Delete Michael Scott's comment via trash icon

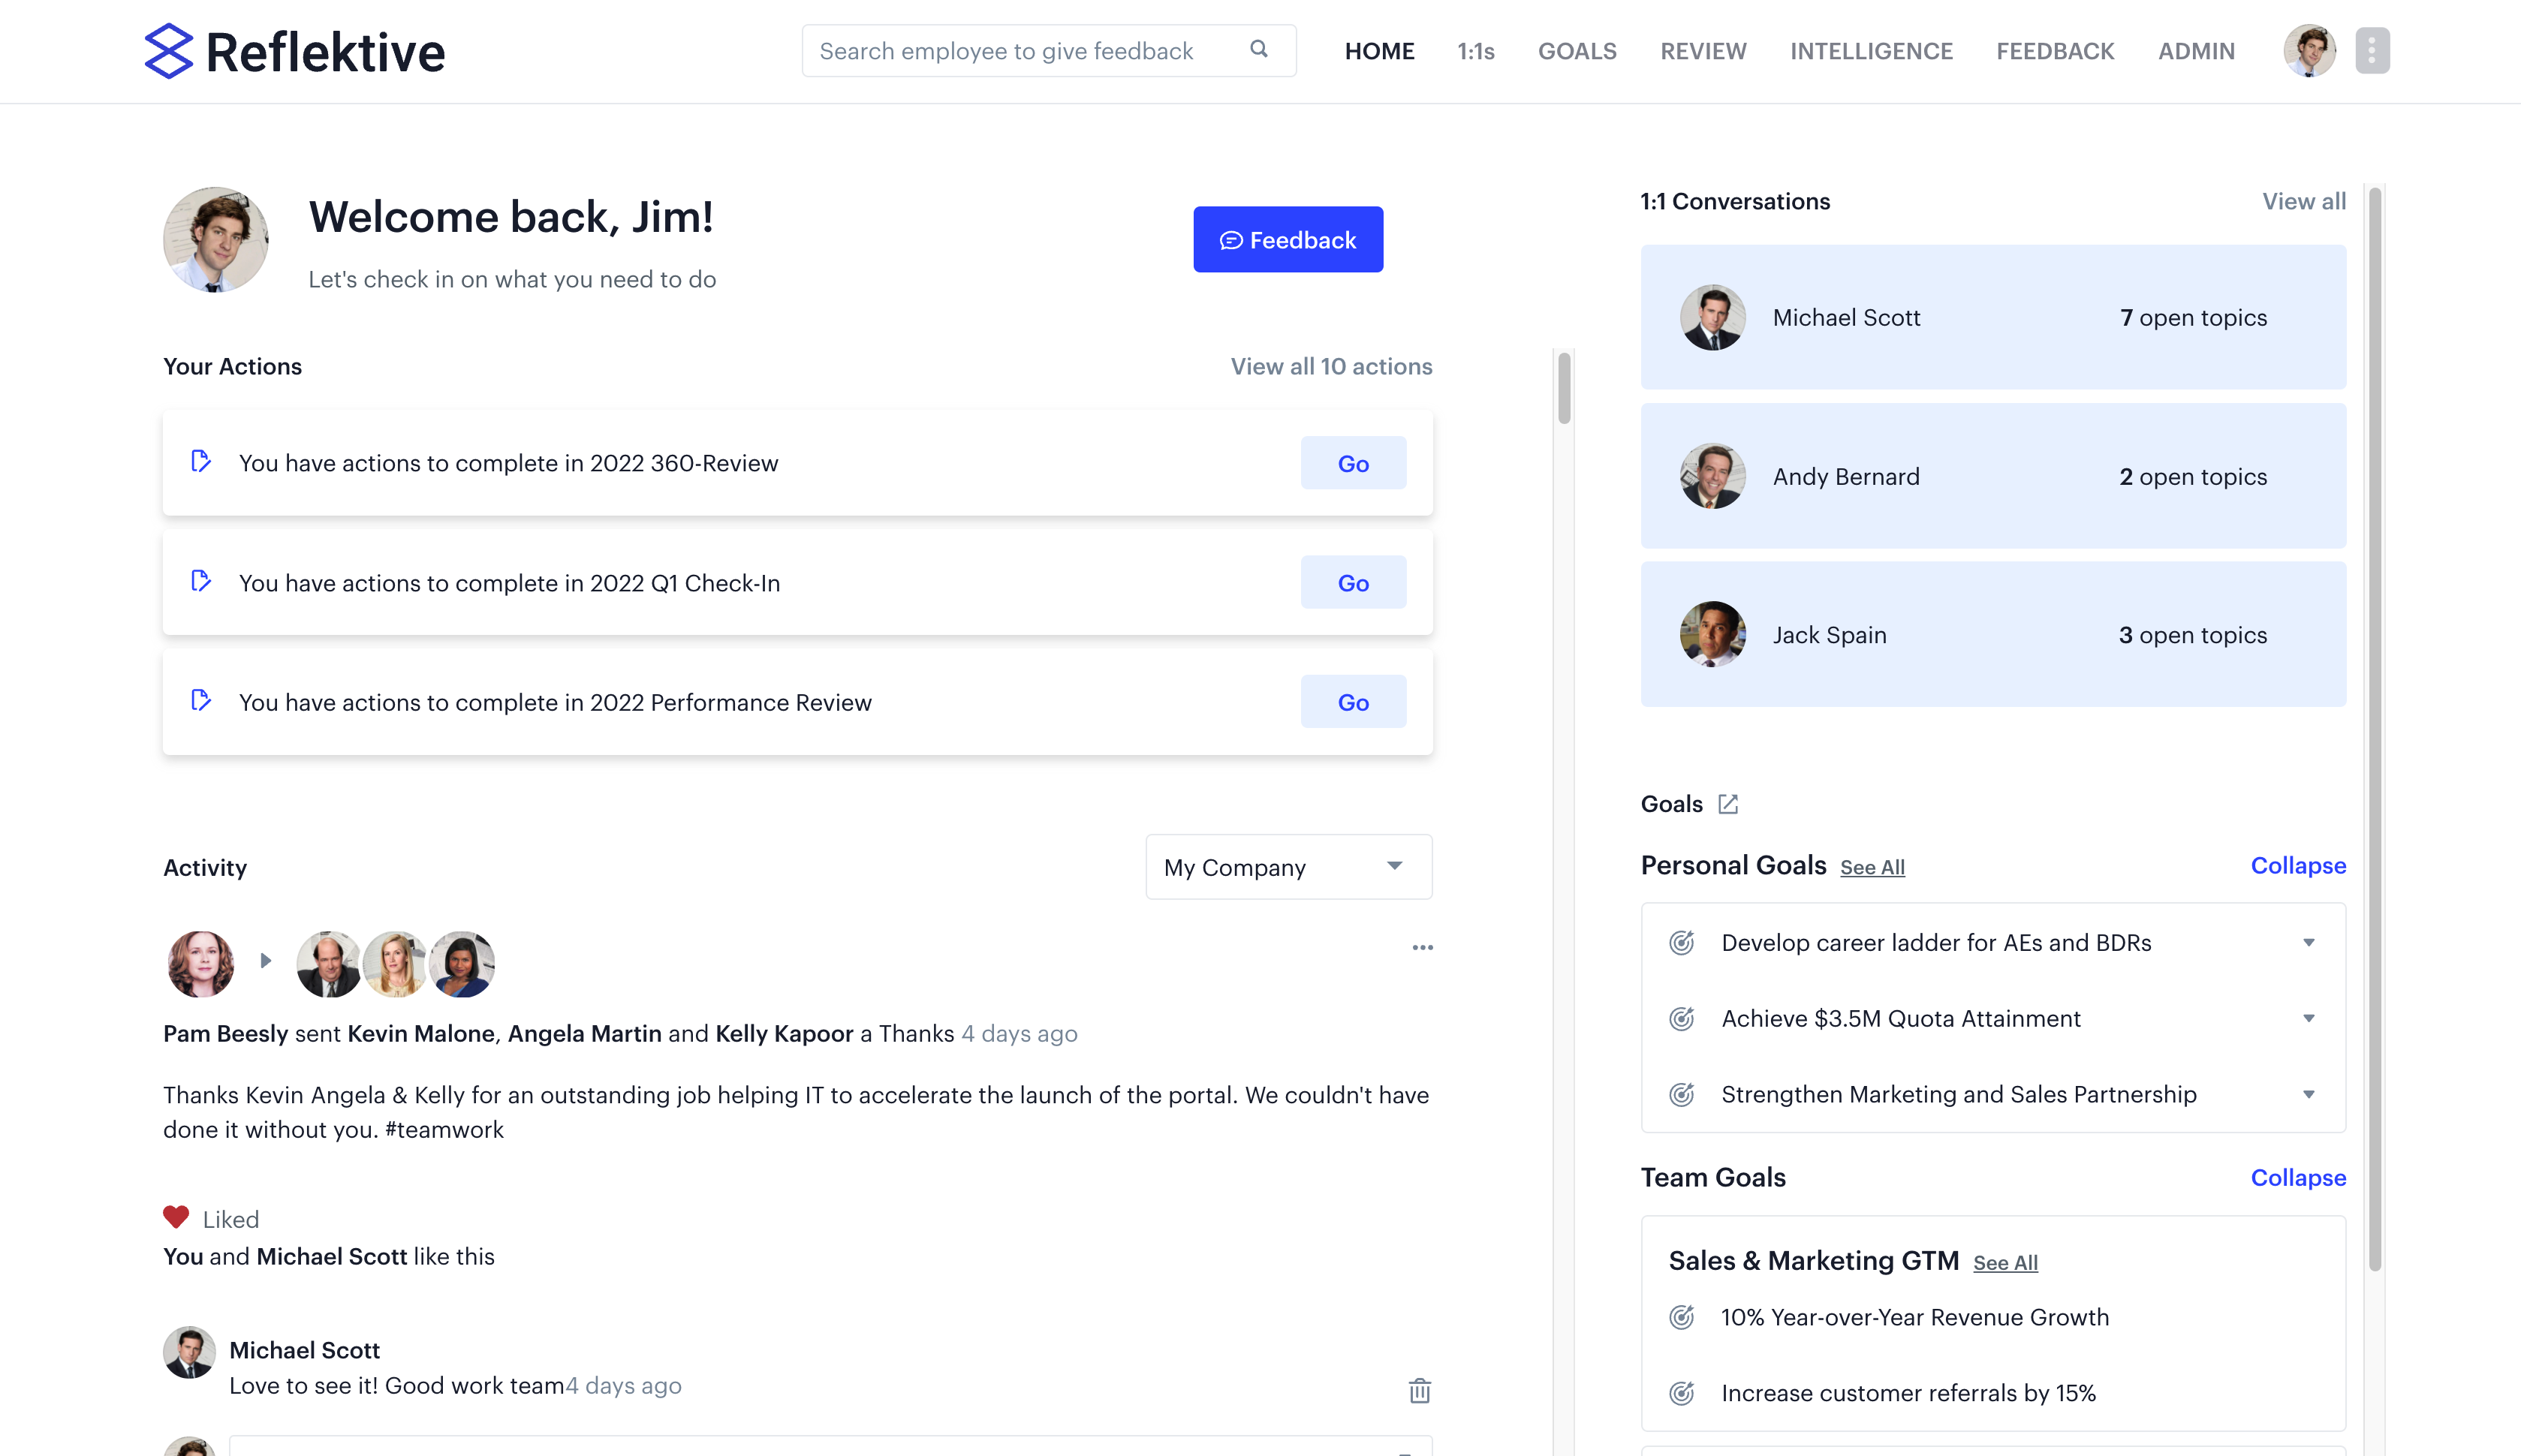point(1420,1391)
